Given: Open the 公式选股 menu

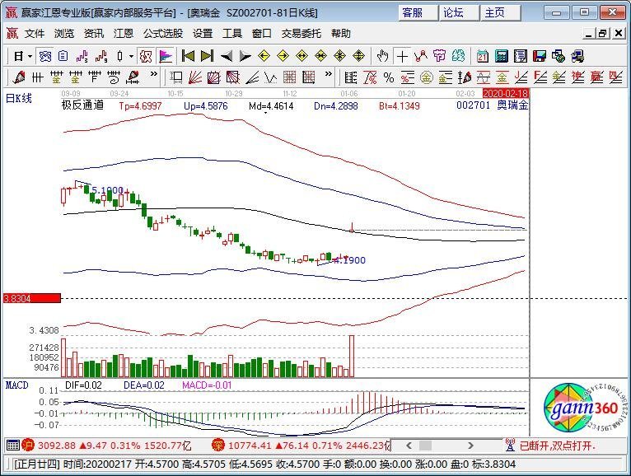Looking at the screenshot, I should pyautogui.click(x=163, y=34).
